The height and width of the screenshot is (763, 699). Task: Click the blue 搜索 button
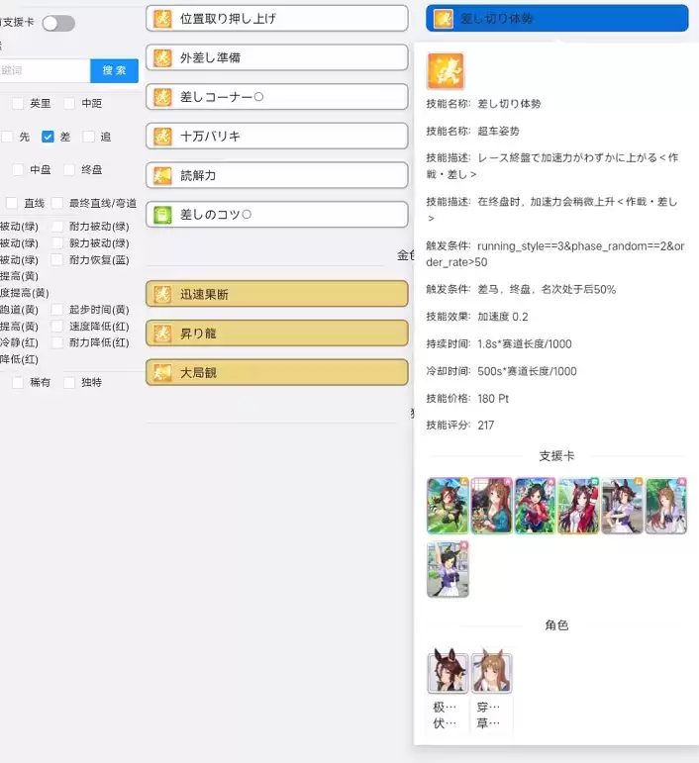coord(115,70)
